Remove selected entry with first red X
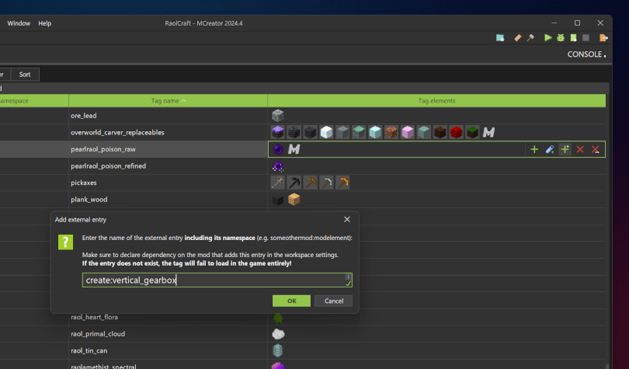 click(x=580, y=149)
